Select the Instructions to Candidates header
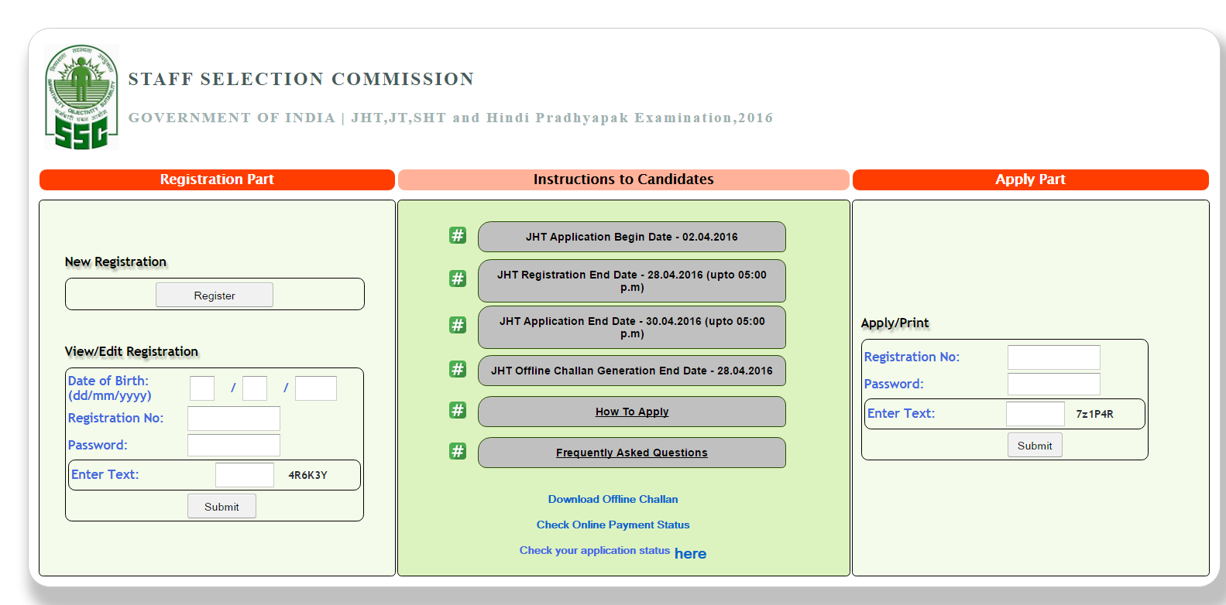 [x=623, y=179]
